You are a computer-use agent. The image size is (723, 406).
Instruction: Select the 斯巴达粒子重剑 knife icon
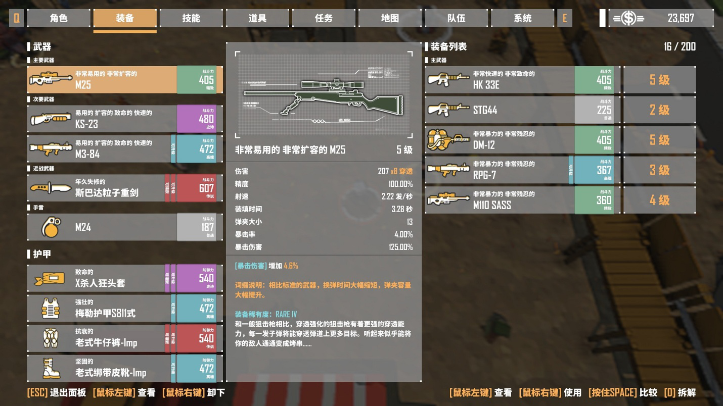[x=50, y=188]
